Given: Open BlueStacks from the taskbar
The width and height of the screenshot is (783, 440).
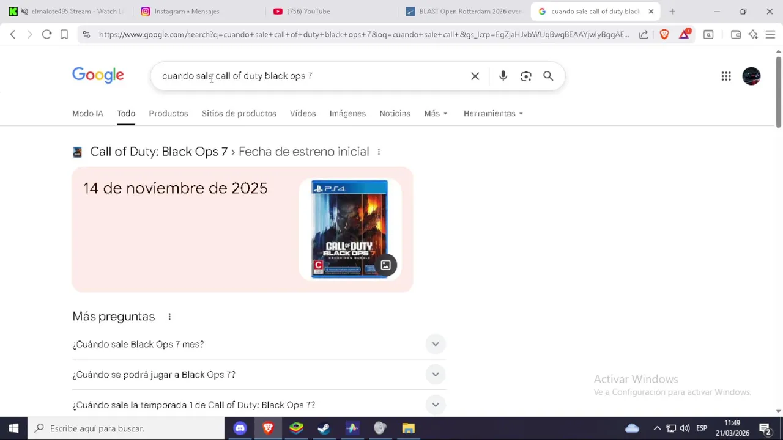Looking at the screenshot, I should tap(296, 428).
